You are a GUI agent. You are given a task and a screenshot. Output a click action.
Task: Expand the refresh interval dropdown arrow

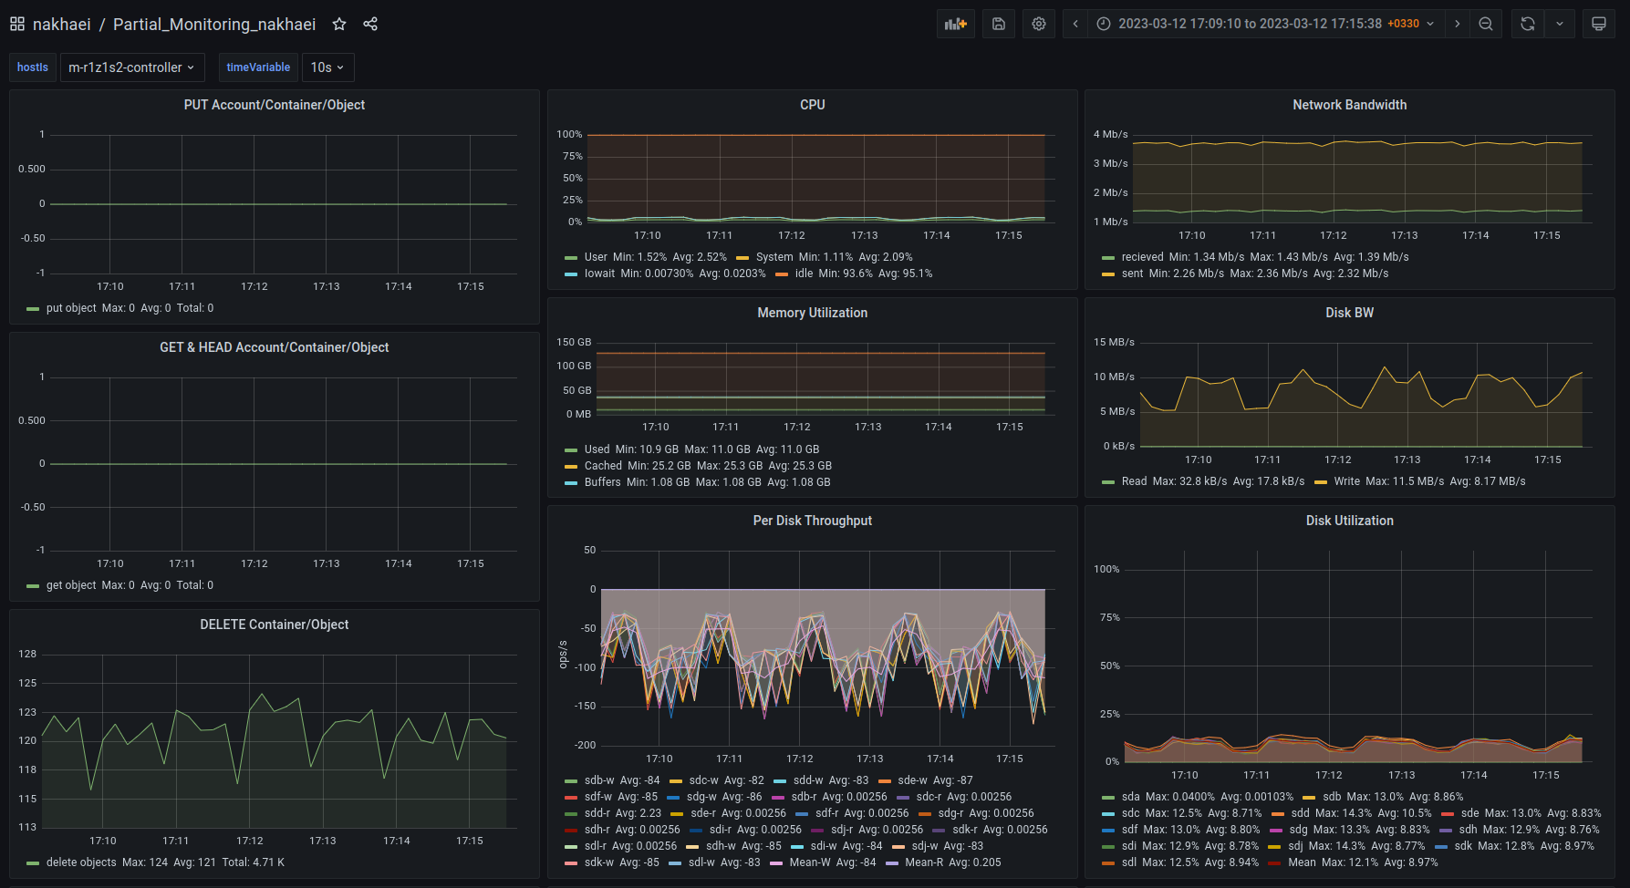[1560, 24]
